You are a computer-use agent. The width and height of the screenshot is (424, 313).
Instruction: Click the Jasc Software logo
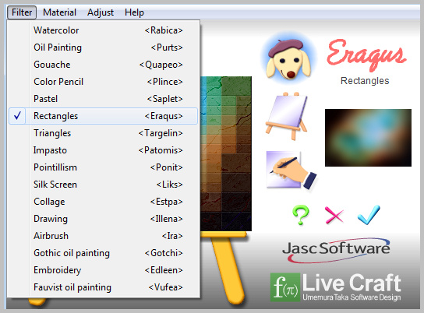tap(337, 250)
